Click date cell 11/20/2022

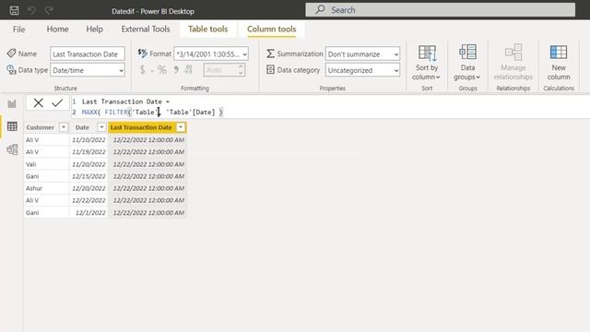coord(88,164)
